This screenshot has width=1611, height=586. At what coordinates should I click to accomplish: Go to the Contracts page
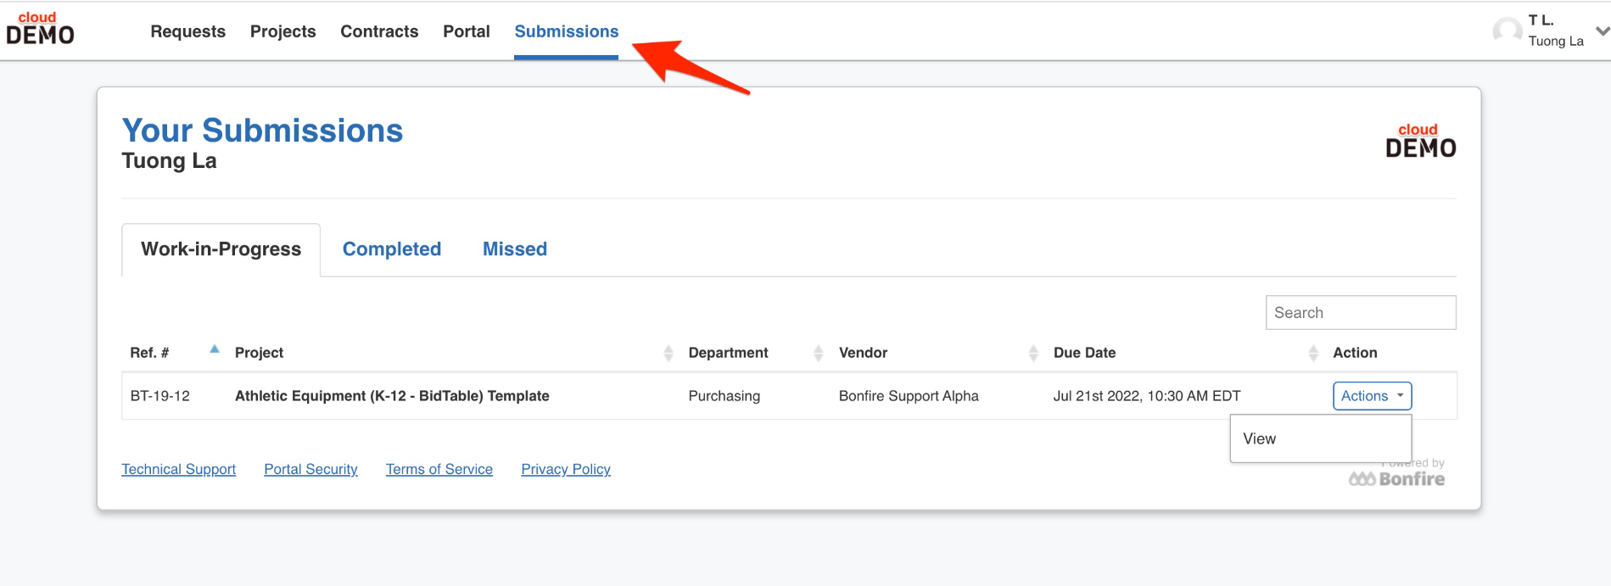(x=379, y=31)
